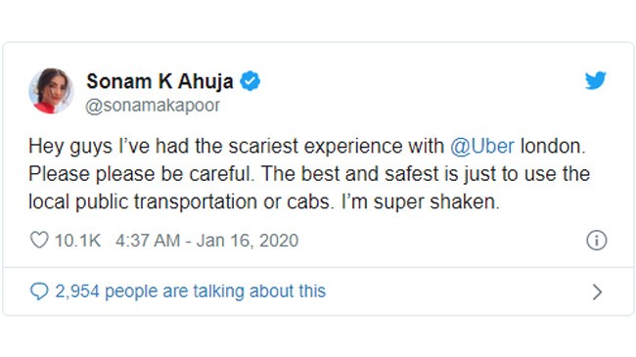The width and height of the screenshot is (636, 357).
Task: Click the tweet line starting 'Hey guys'
Action: click(307, 146)
